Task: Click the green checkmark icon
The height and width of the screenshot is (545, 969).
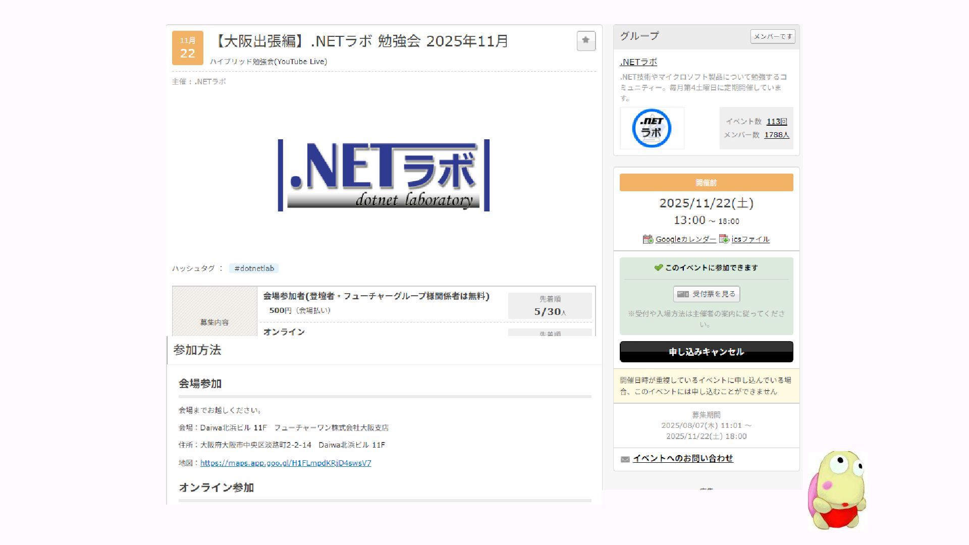Action: click(659, 267)
